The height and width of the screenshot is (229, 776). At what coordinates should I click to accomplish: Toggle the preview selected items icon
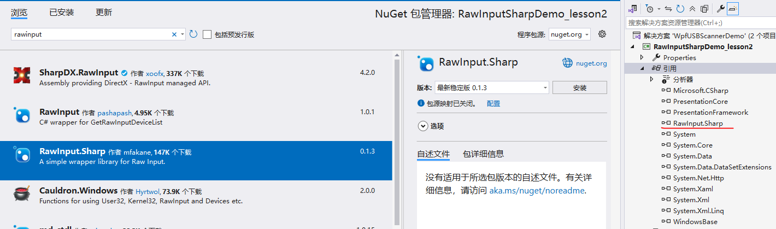tap(733, 9)
